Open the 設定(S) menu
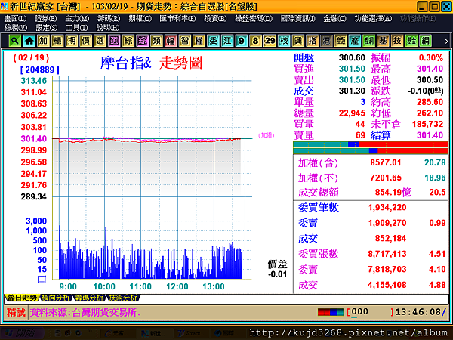 coord(46,28)
